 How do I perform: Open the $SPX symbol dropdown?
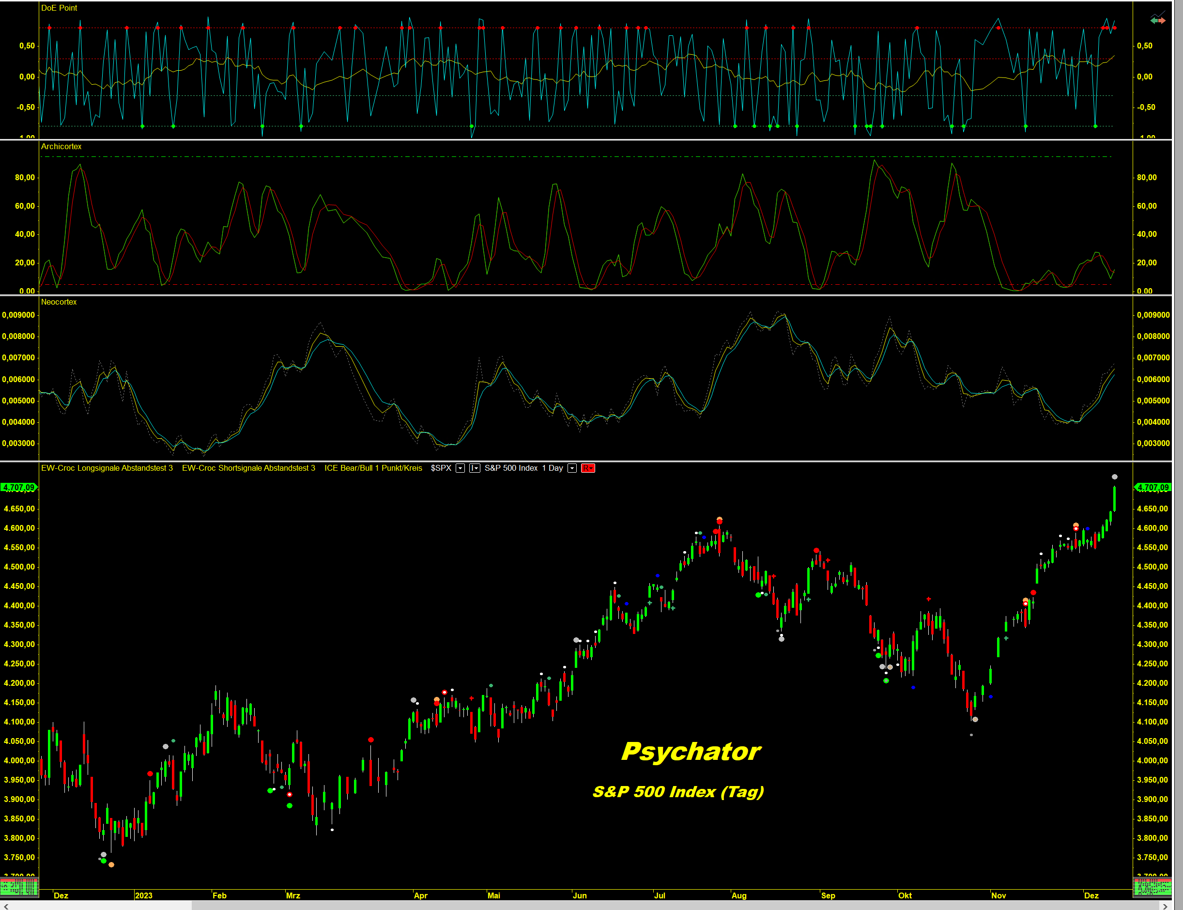[x=460, y=468]
